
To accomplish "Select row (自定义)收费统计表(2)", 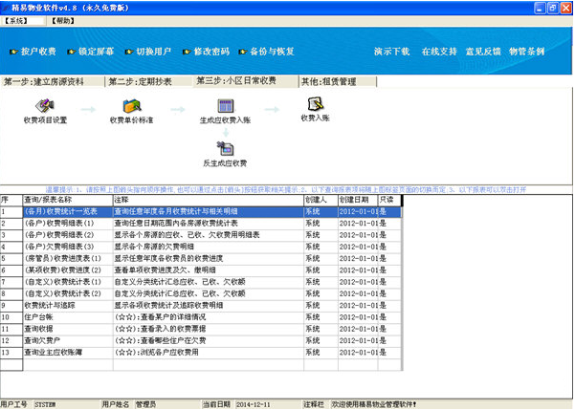I will pos(201,293).
